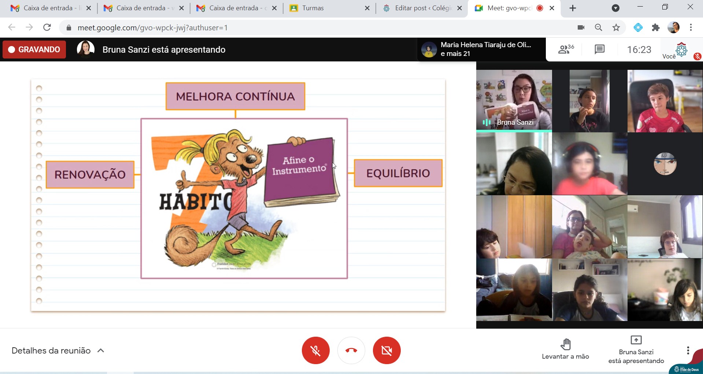Screen dimensions: 703x374
Task: Toggle the camera on/off button
Action: [386, 350]
